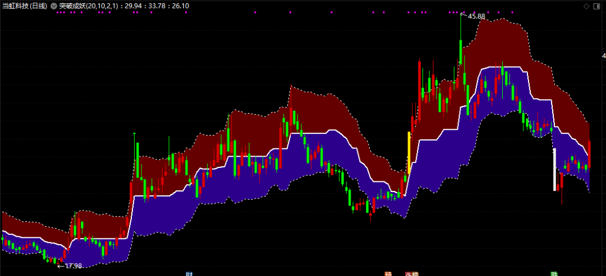The height and width of the screenshot is (276, 606).
Task: Click the white highlighted candlestick bar
Action: pos(554,170)
